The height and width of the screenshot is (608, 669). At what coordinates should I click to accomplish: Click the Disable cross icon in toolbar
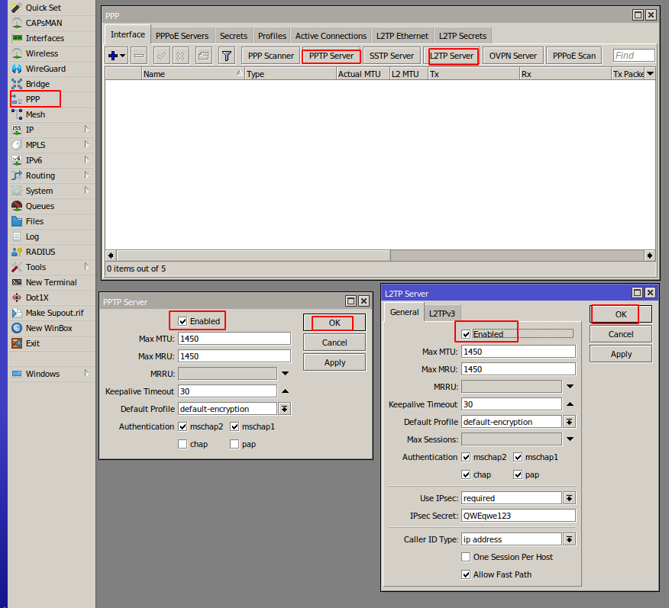pyautogui.click(x=179, y=55)
